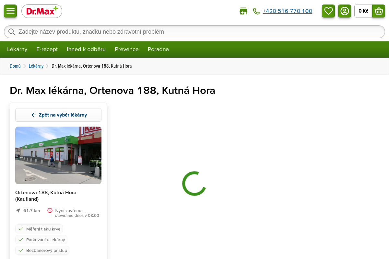Open the E-recept menu item
This screenshot has height=259, width=389.
coord(47,49)
